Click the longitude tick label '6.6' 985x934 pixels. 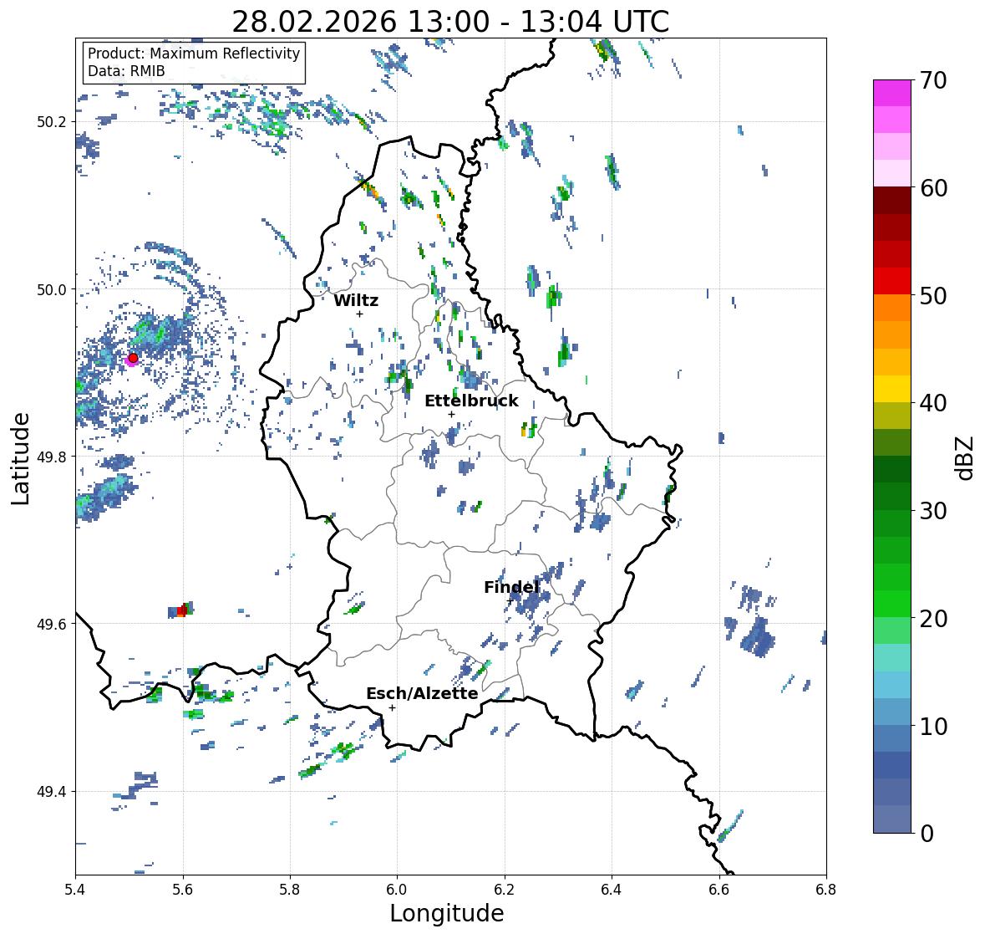click(719, 890)
